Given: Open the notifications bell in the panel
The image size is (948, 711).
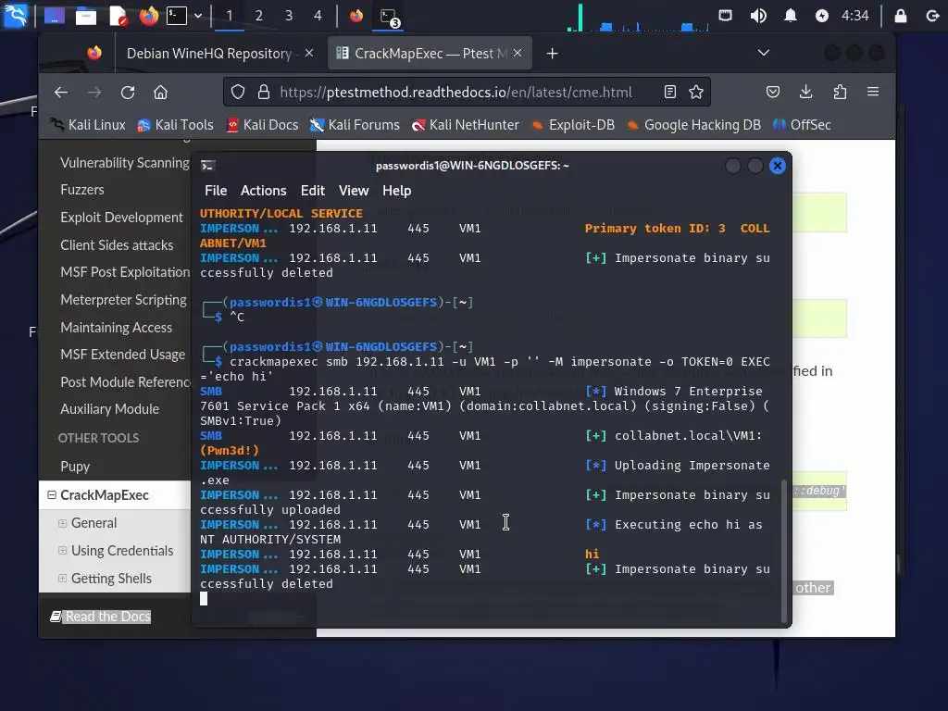Looking at the screenshot, I should click(x=791, y=16).
